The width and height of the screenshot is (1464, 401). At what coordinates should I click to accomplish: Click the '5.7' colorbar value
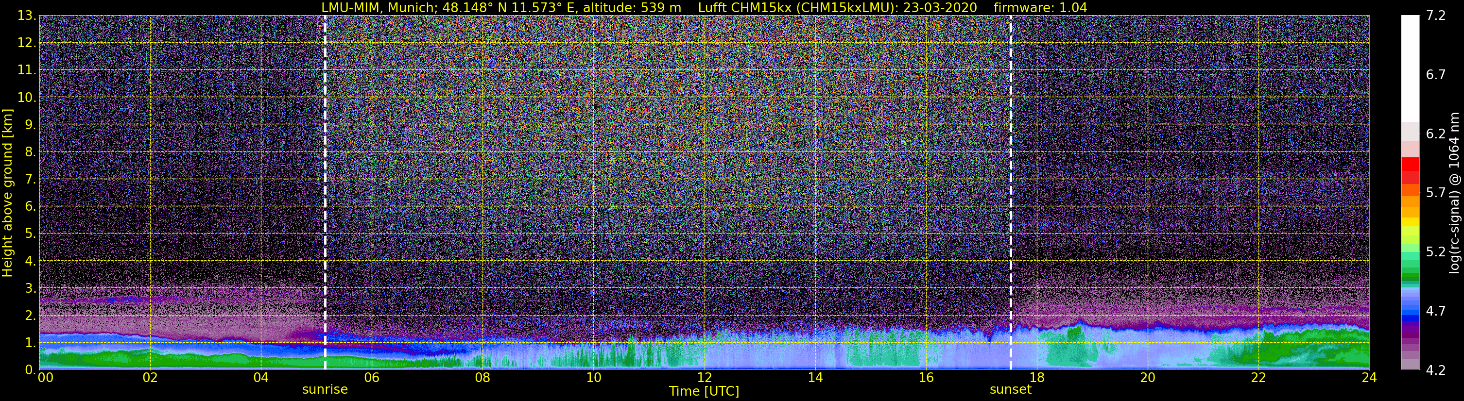[x=1436, y=193]
